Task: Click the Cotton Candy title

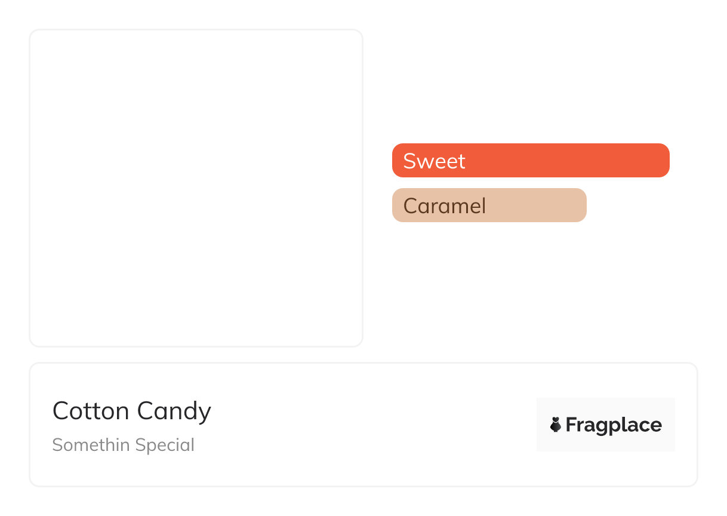Action: coord(132,411)
